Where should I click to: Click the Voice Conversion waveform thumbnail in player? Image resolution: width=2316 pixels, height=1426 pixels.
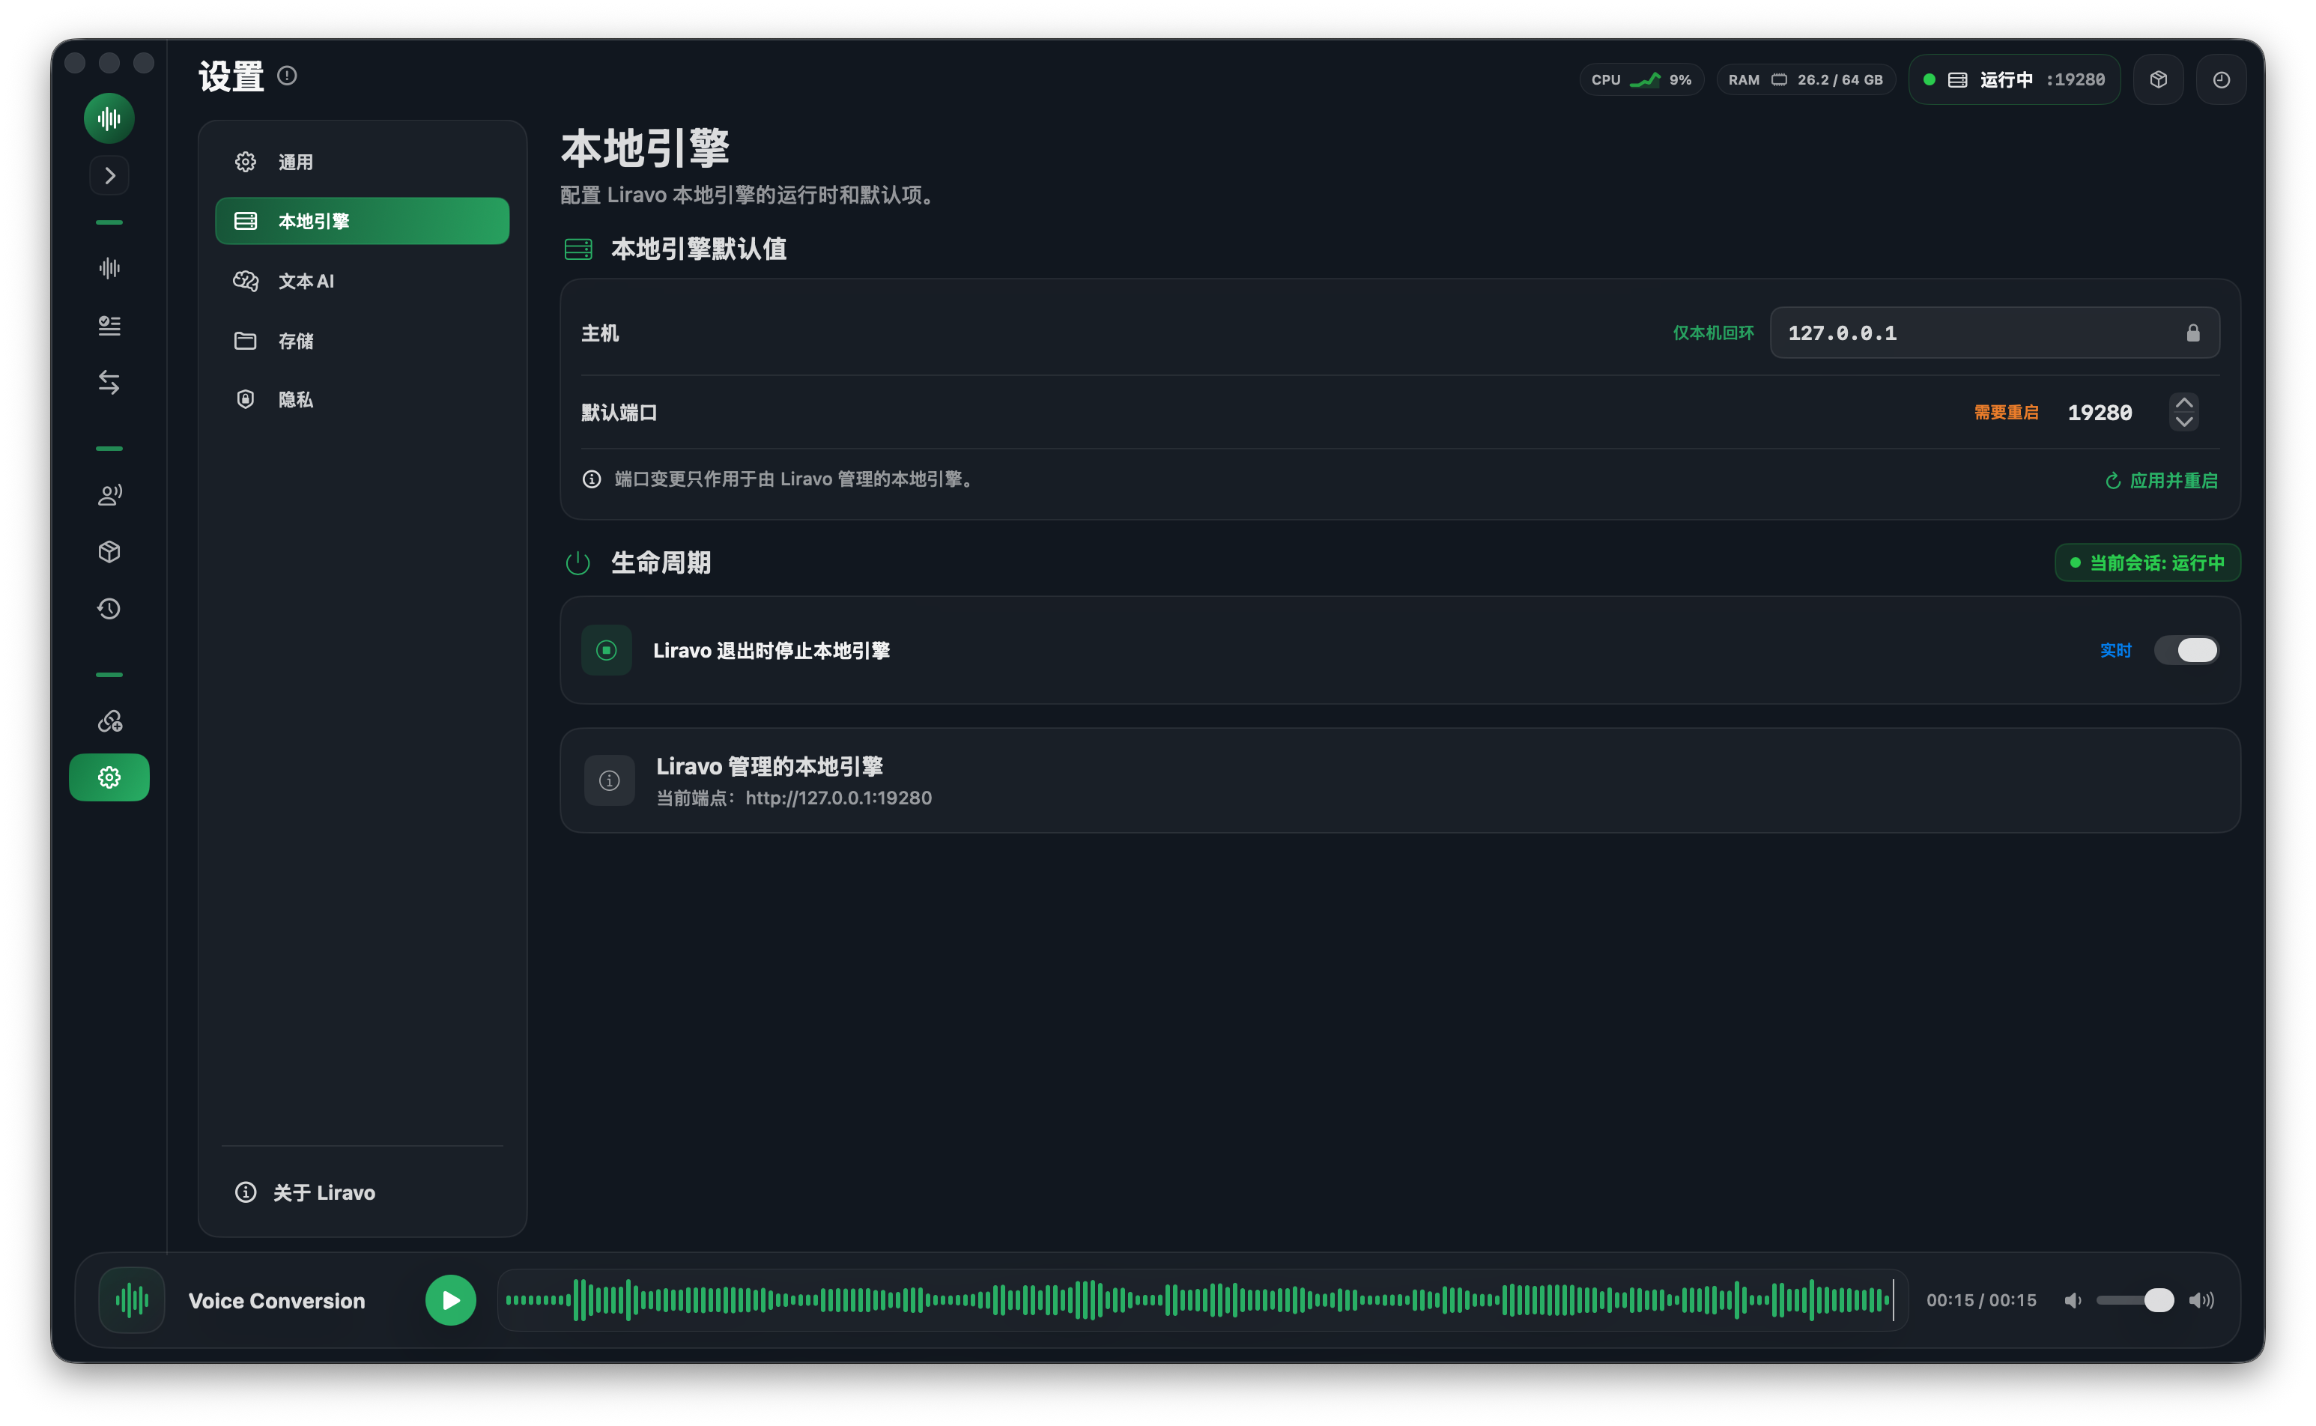coord(132,1299)
